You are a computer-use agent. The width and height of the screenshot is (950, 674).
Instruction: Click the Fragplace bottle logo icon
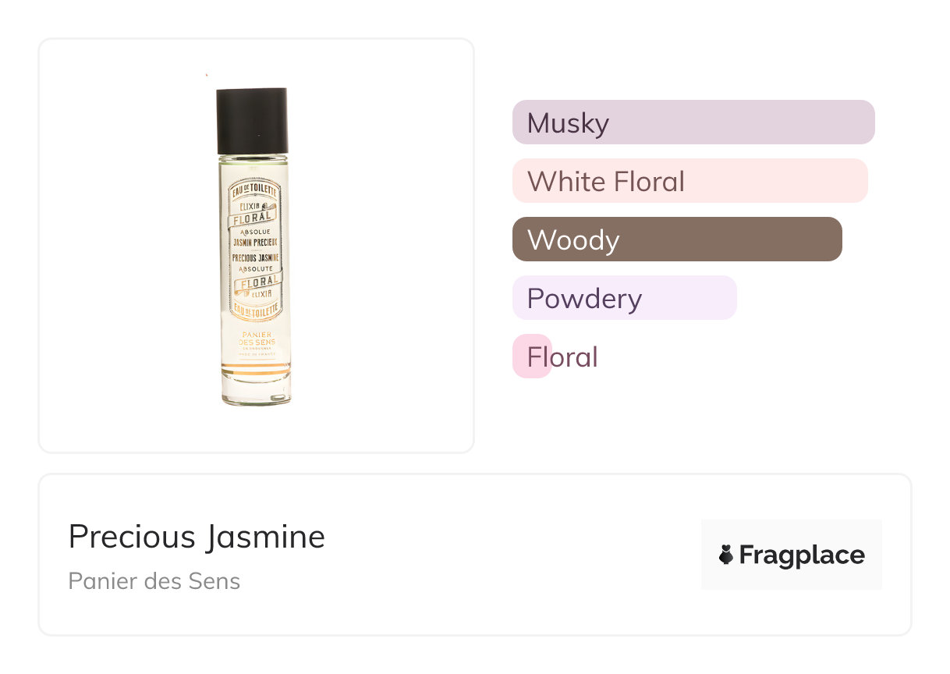(726, 555)
